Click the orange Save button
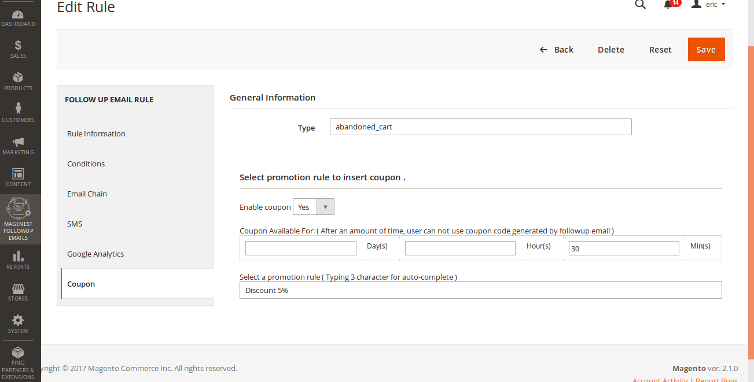754x382 pixels. [706, 50]
